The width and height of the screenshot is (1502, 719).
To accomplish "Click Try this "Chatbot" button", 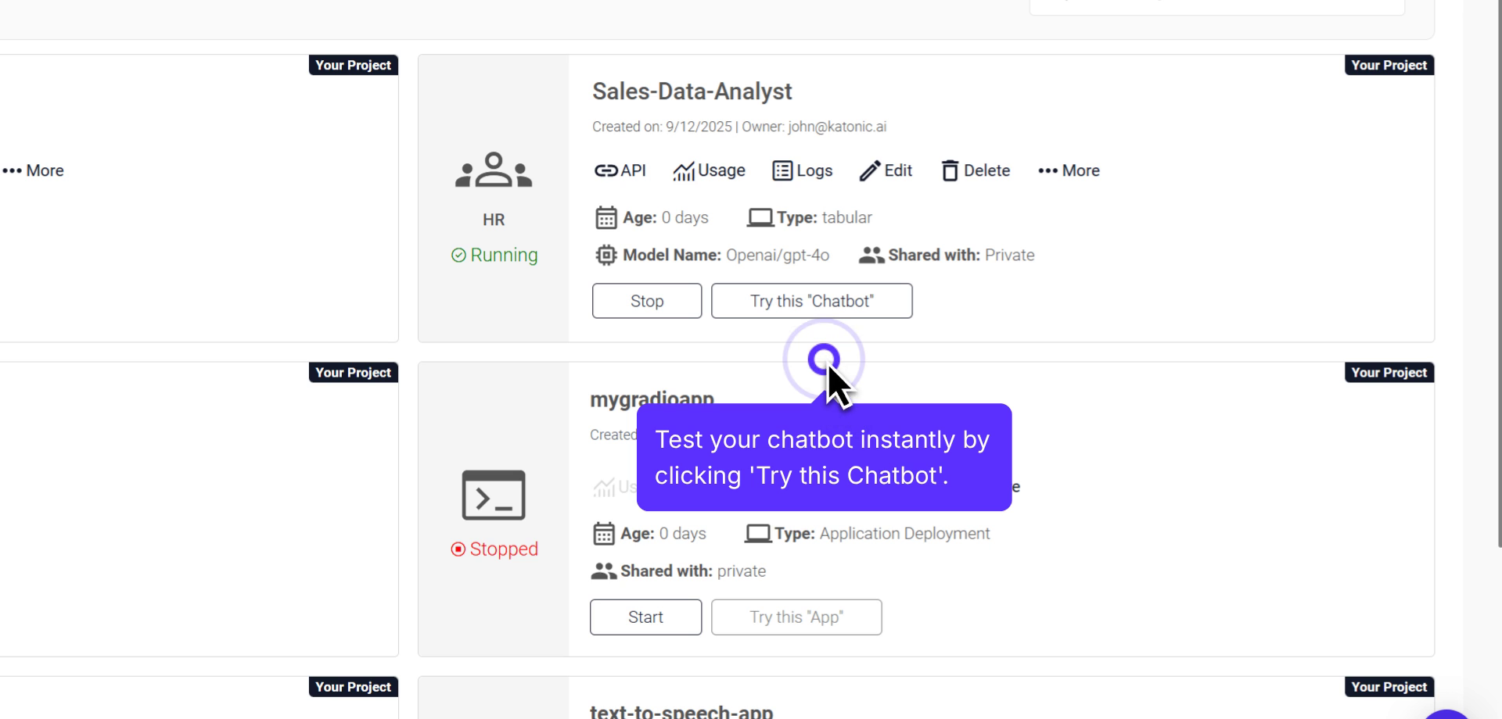I will point(811,301).
